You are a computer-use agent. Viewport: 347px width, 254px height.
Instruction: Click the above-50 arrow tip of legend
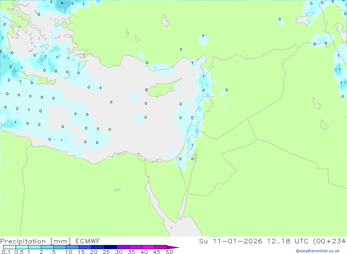click(173, 247)
